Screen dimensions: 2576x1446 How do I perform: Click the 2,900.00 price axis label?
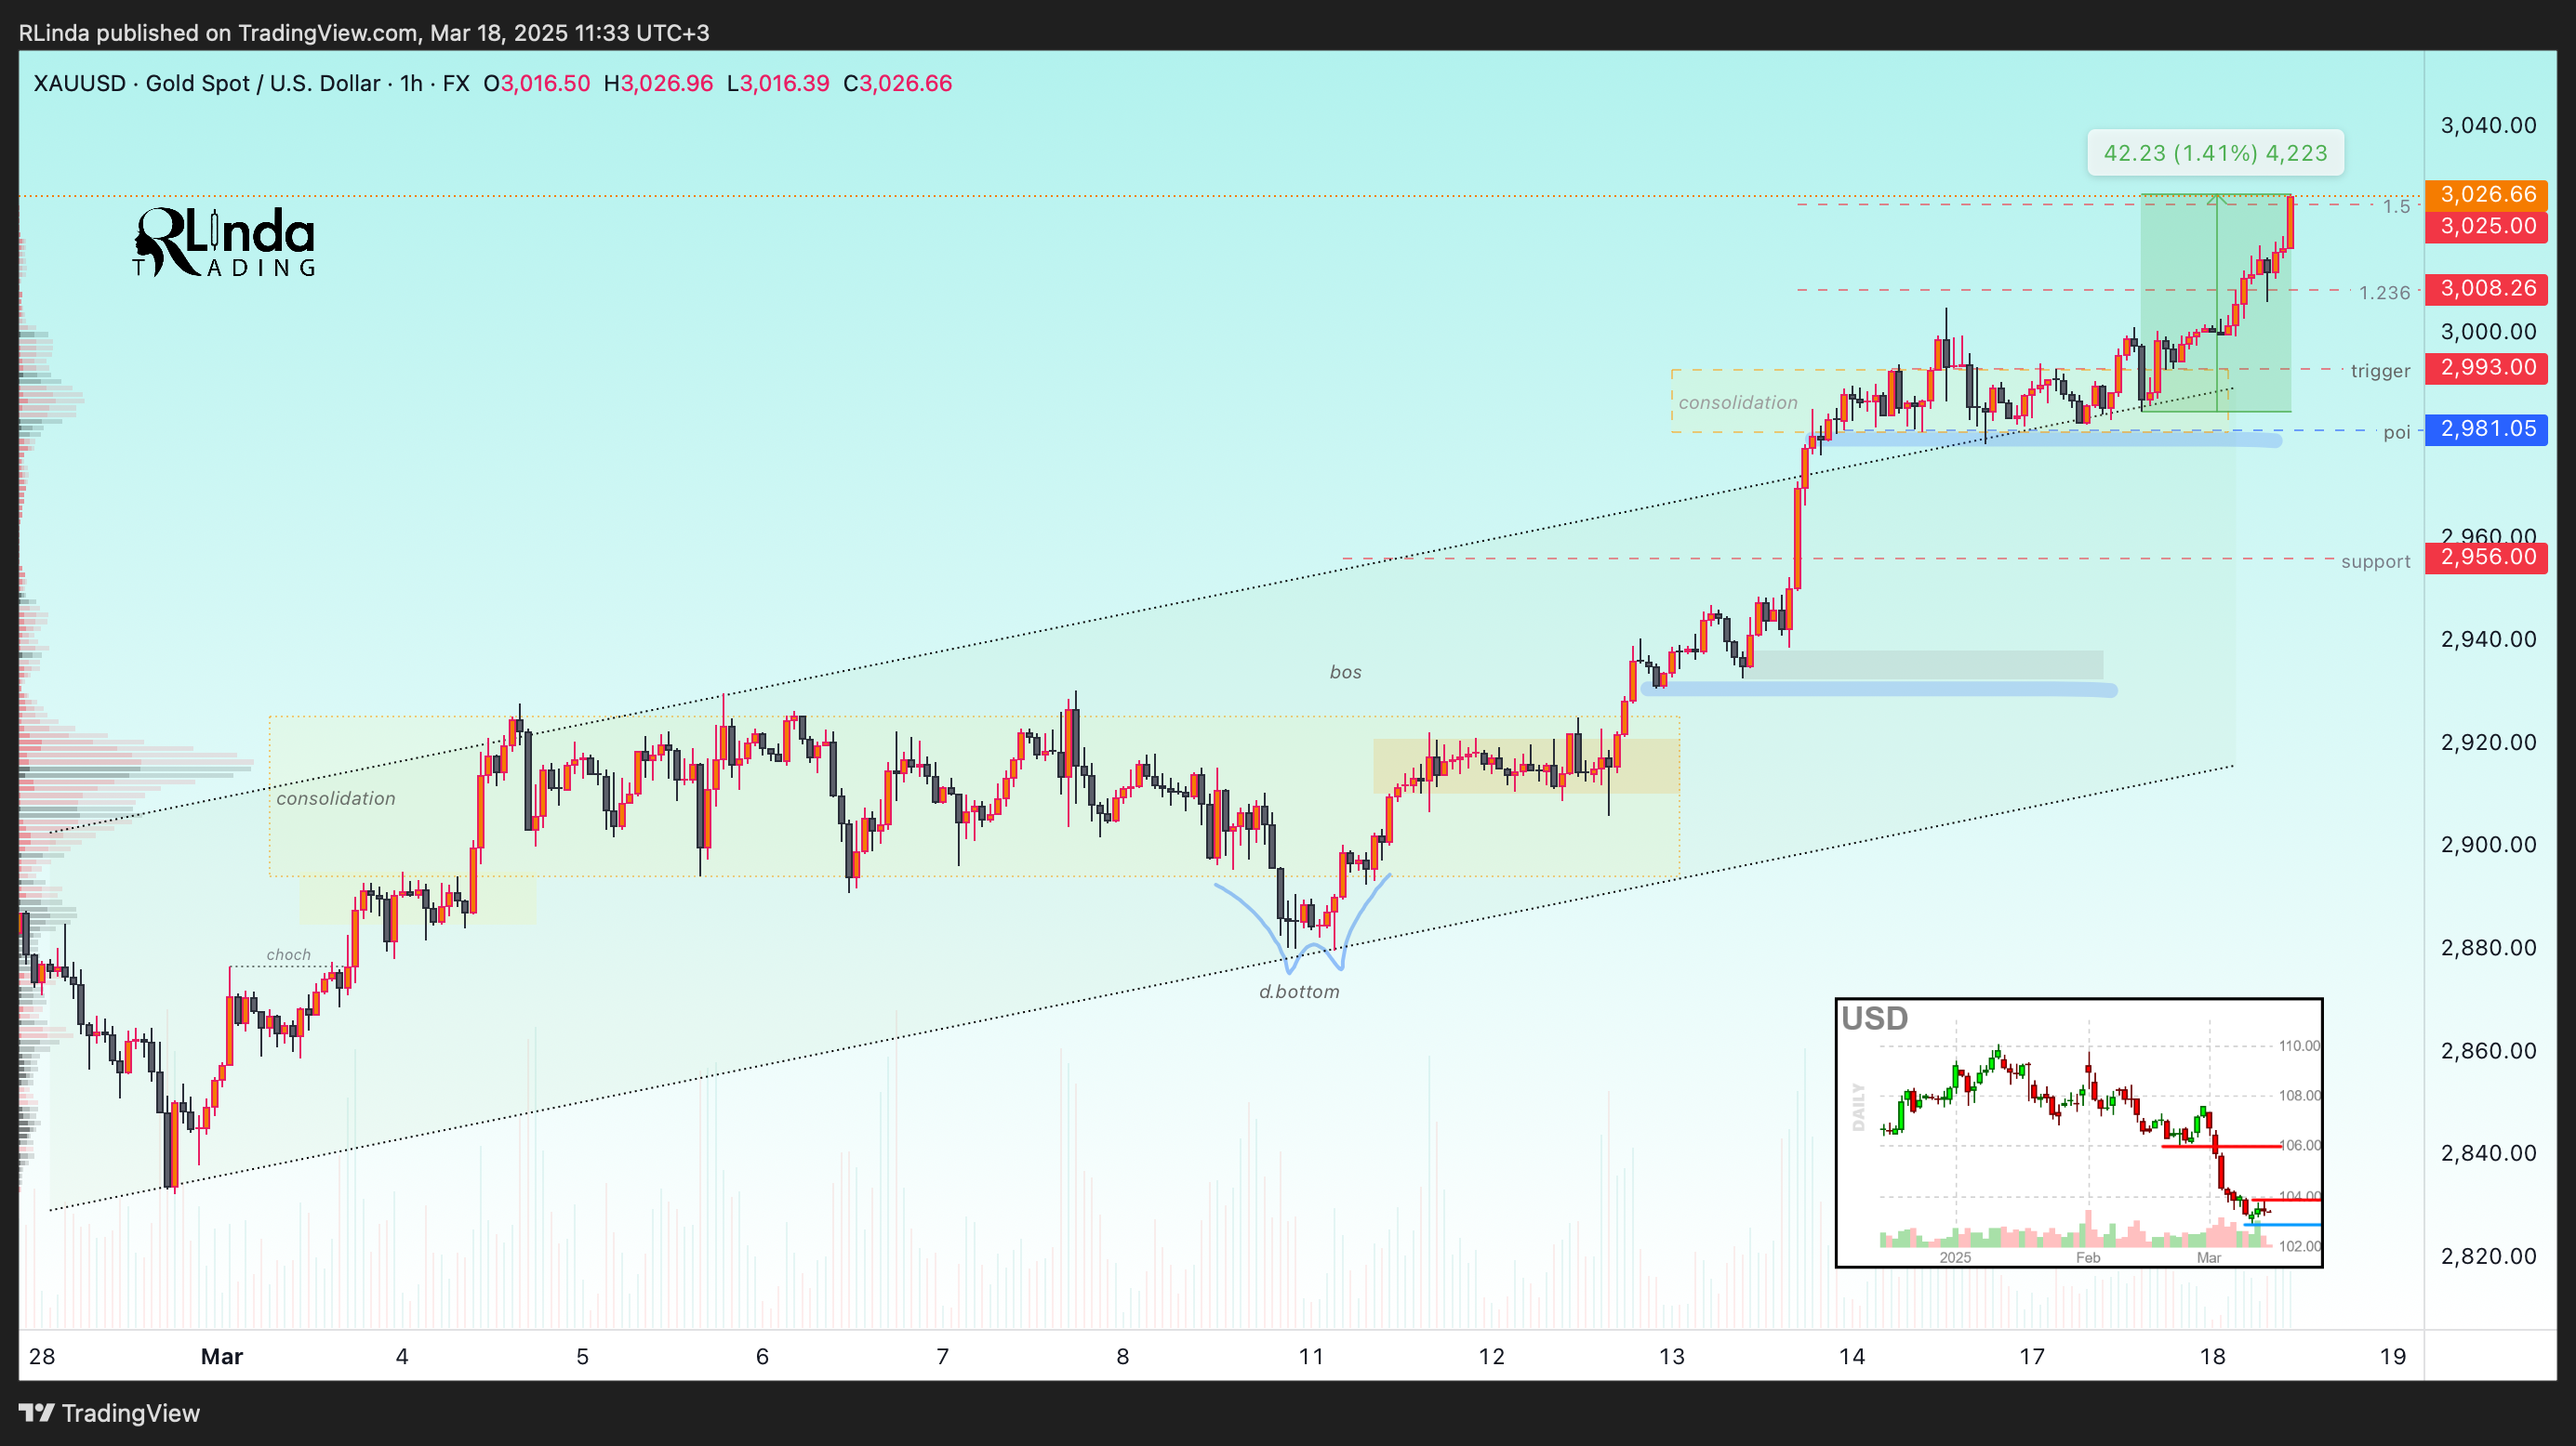[2488, 845]
